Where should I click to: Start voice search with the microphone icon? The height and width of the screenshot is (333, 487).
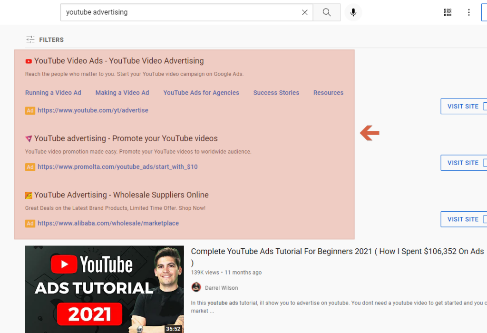point(353,12)
